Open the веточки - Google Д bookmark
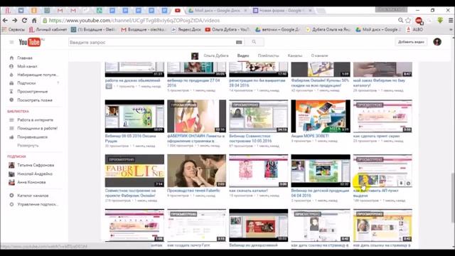The width and height of the screenshot is (455, 256). 277,30
